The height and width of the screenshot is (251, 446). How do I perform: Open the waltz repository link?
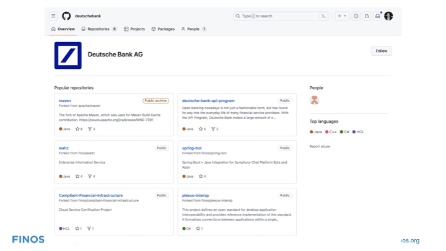pyautogui.click(x=64, y=148)
